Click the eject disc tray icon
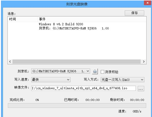Screen dimensions: 152x117 pyautogui.click(x=95, y=72)
